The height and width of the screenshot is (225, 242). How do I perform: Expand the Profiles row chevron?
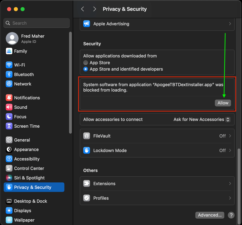pyautogui.click(x=230, y=198)
